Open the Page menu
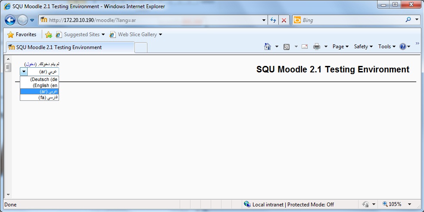The width and height of the screenshot is (424, 212). [340, 47]
